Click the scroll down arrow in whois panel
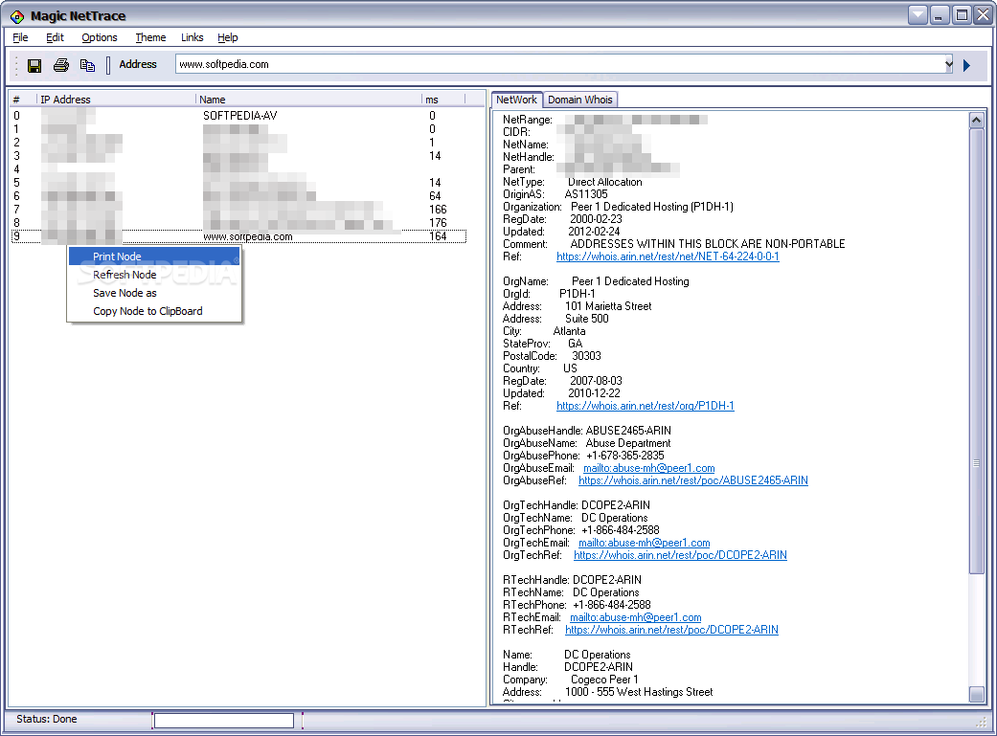This screenshot has height=736, width=997. (977, 694)
